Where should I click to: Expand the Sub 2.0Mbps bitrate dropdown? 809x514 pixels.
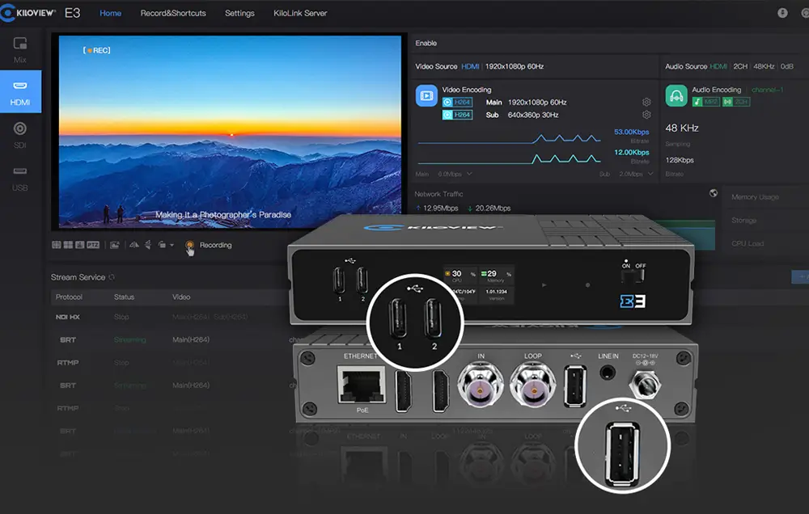(636, 175)
